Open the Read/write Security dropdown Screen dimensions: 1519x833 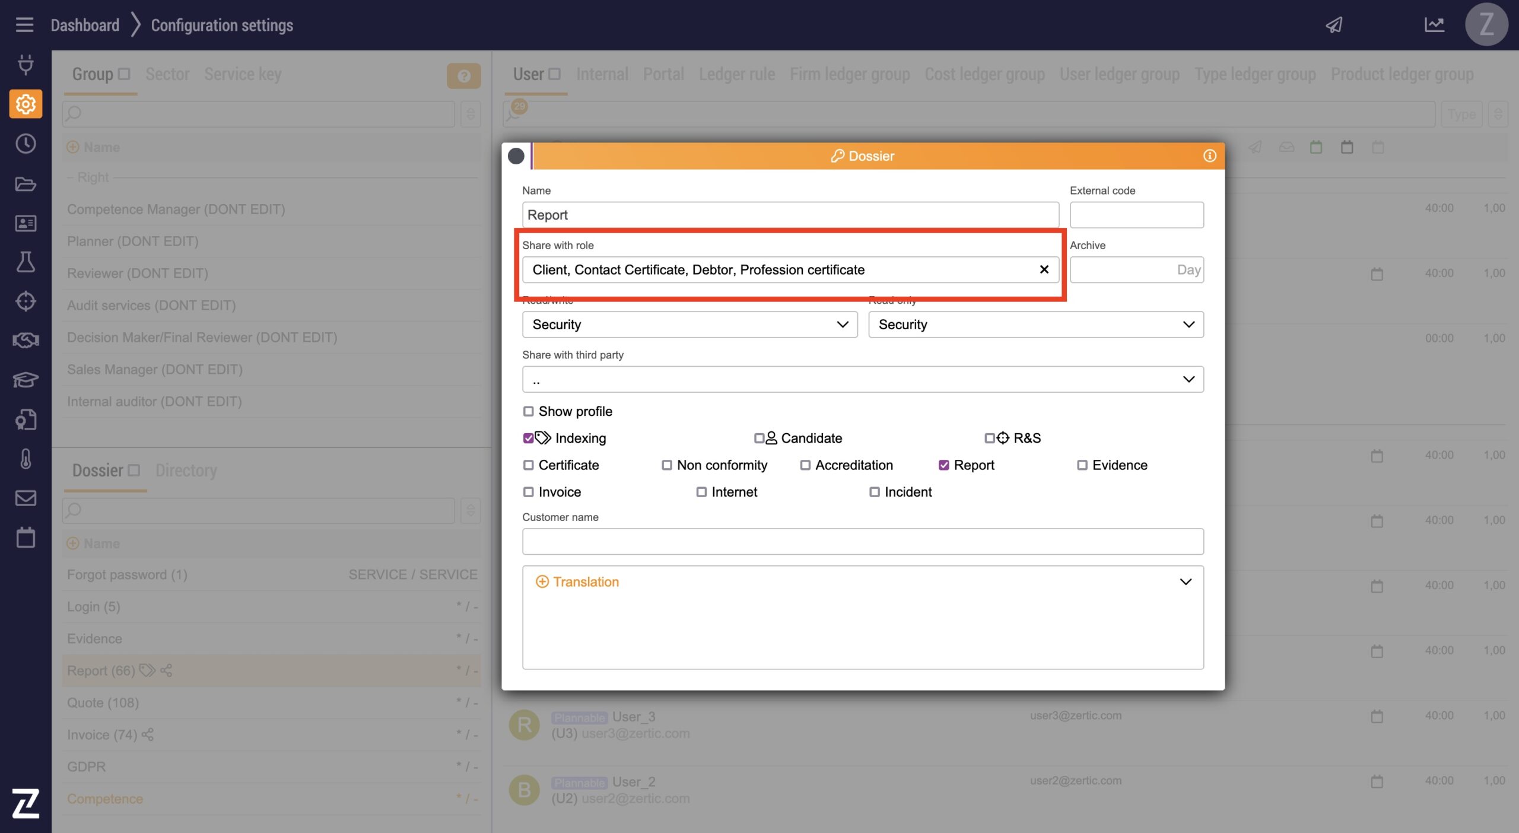pos(689,325)
